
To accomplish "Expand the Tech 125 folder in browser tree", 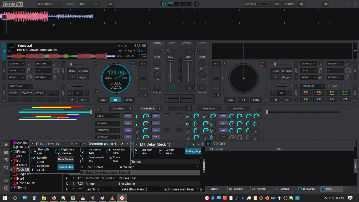I will 11,170.
